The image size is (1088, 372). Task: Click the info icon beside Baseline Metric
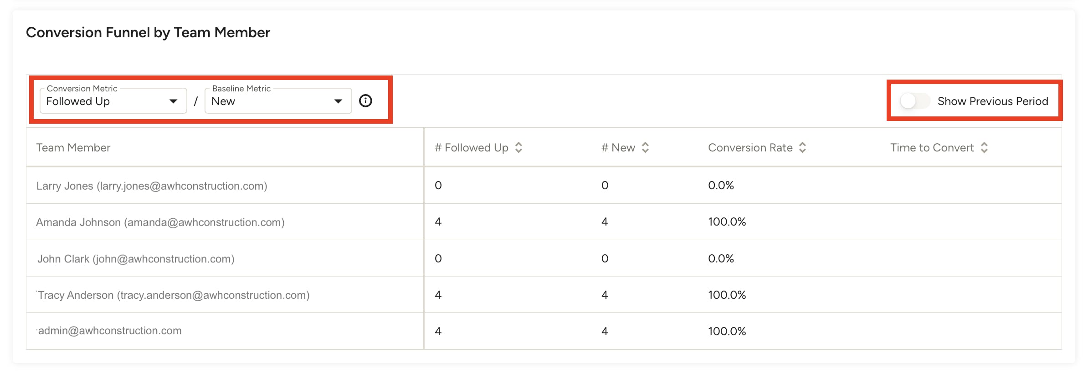point(365,101)
